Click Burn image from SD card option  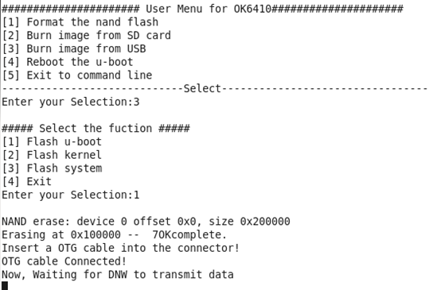point(86,36)
